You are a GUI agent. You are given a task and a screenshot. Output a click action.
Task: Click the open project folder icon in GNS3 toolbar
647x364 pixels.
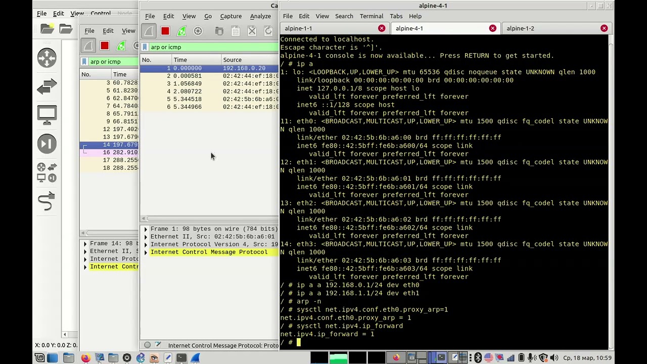click(66, 29)
